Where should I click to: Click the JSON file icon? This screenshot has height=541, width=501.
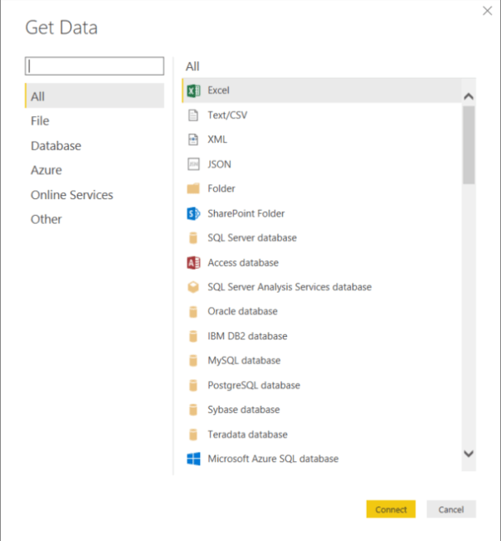(x=193, y=164)
